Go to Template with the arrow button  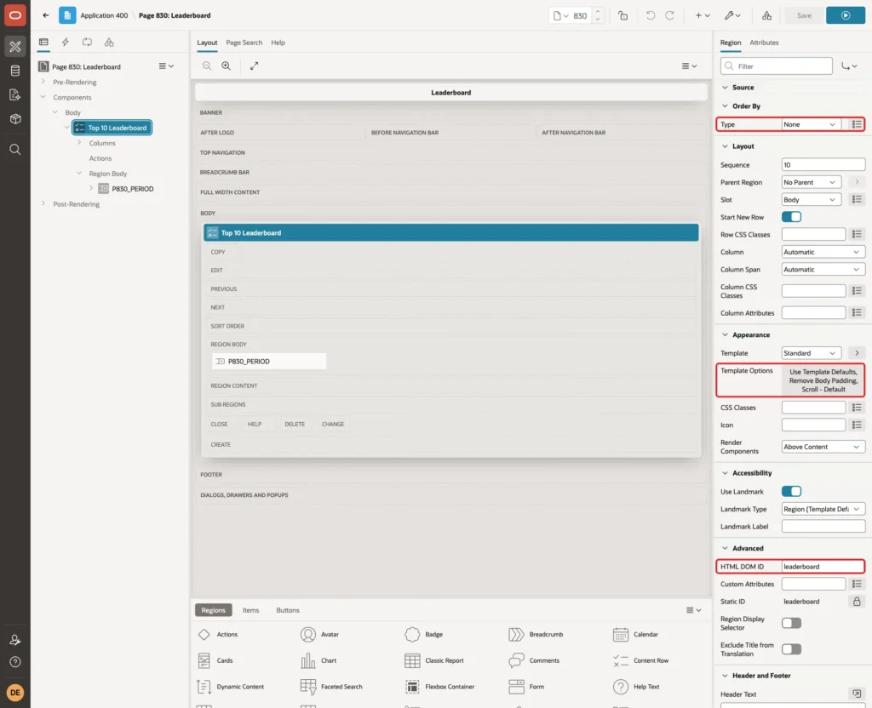tap(857, 353)
